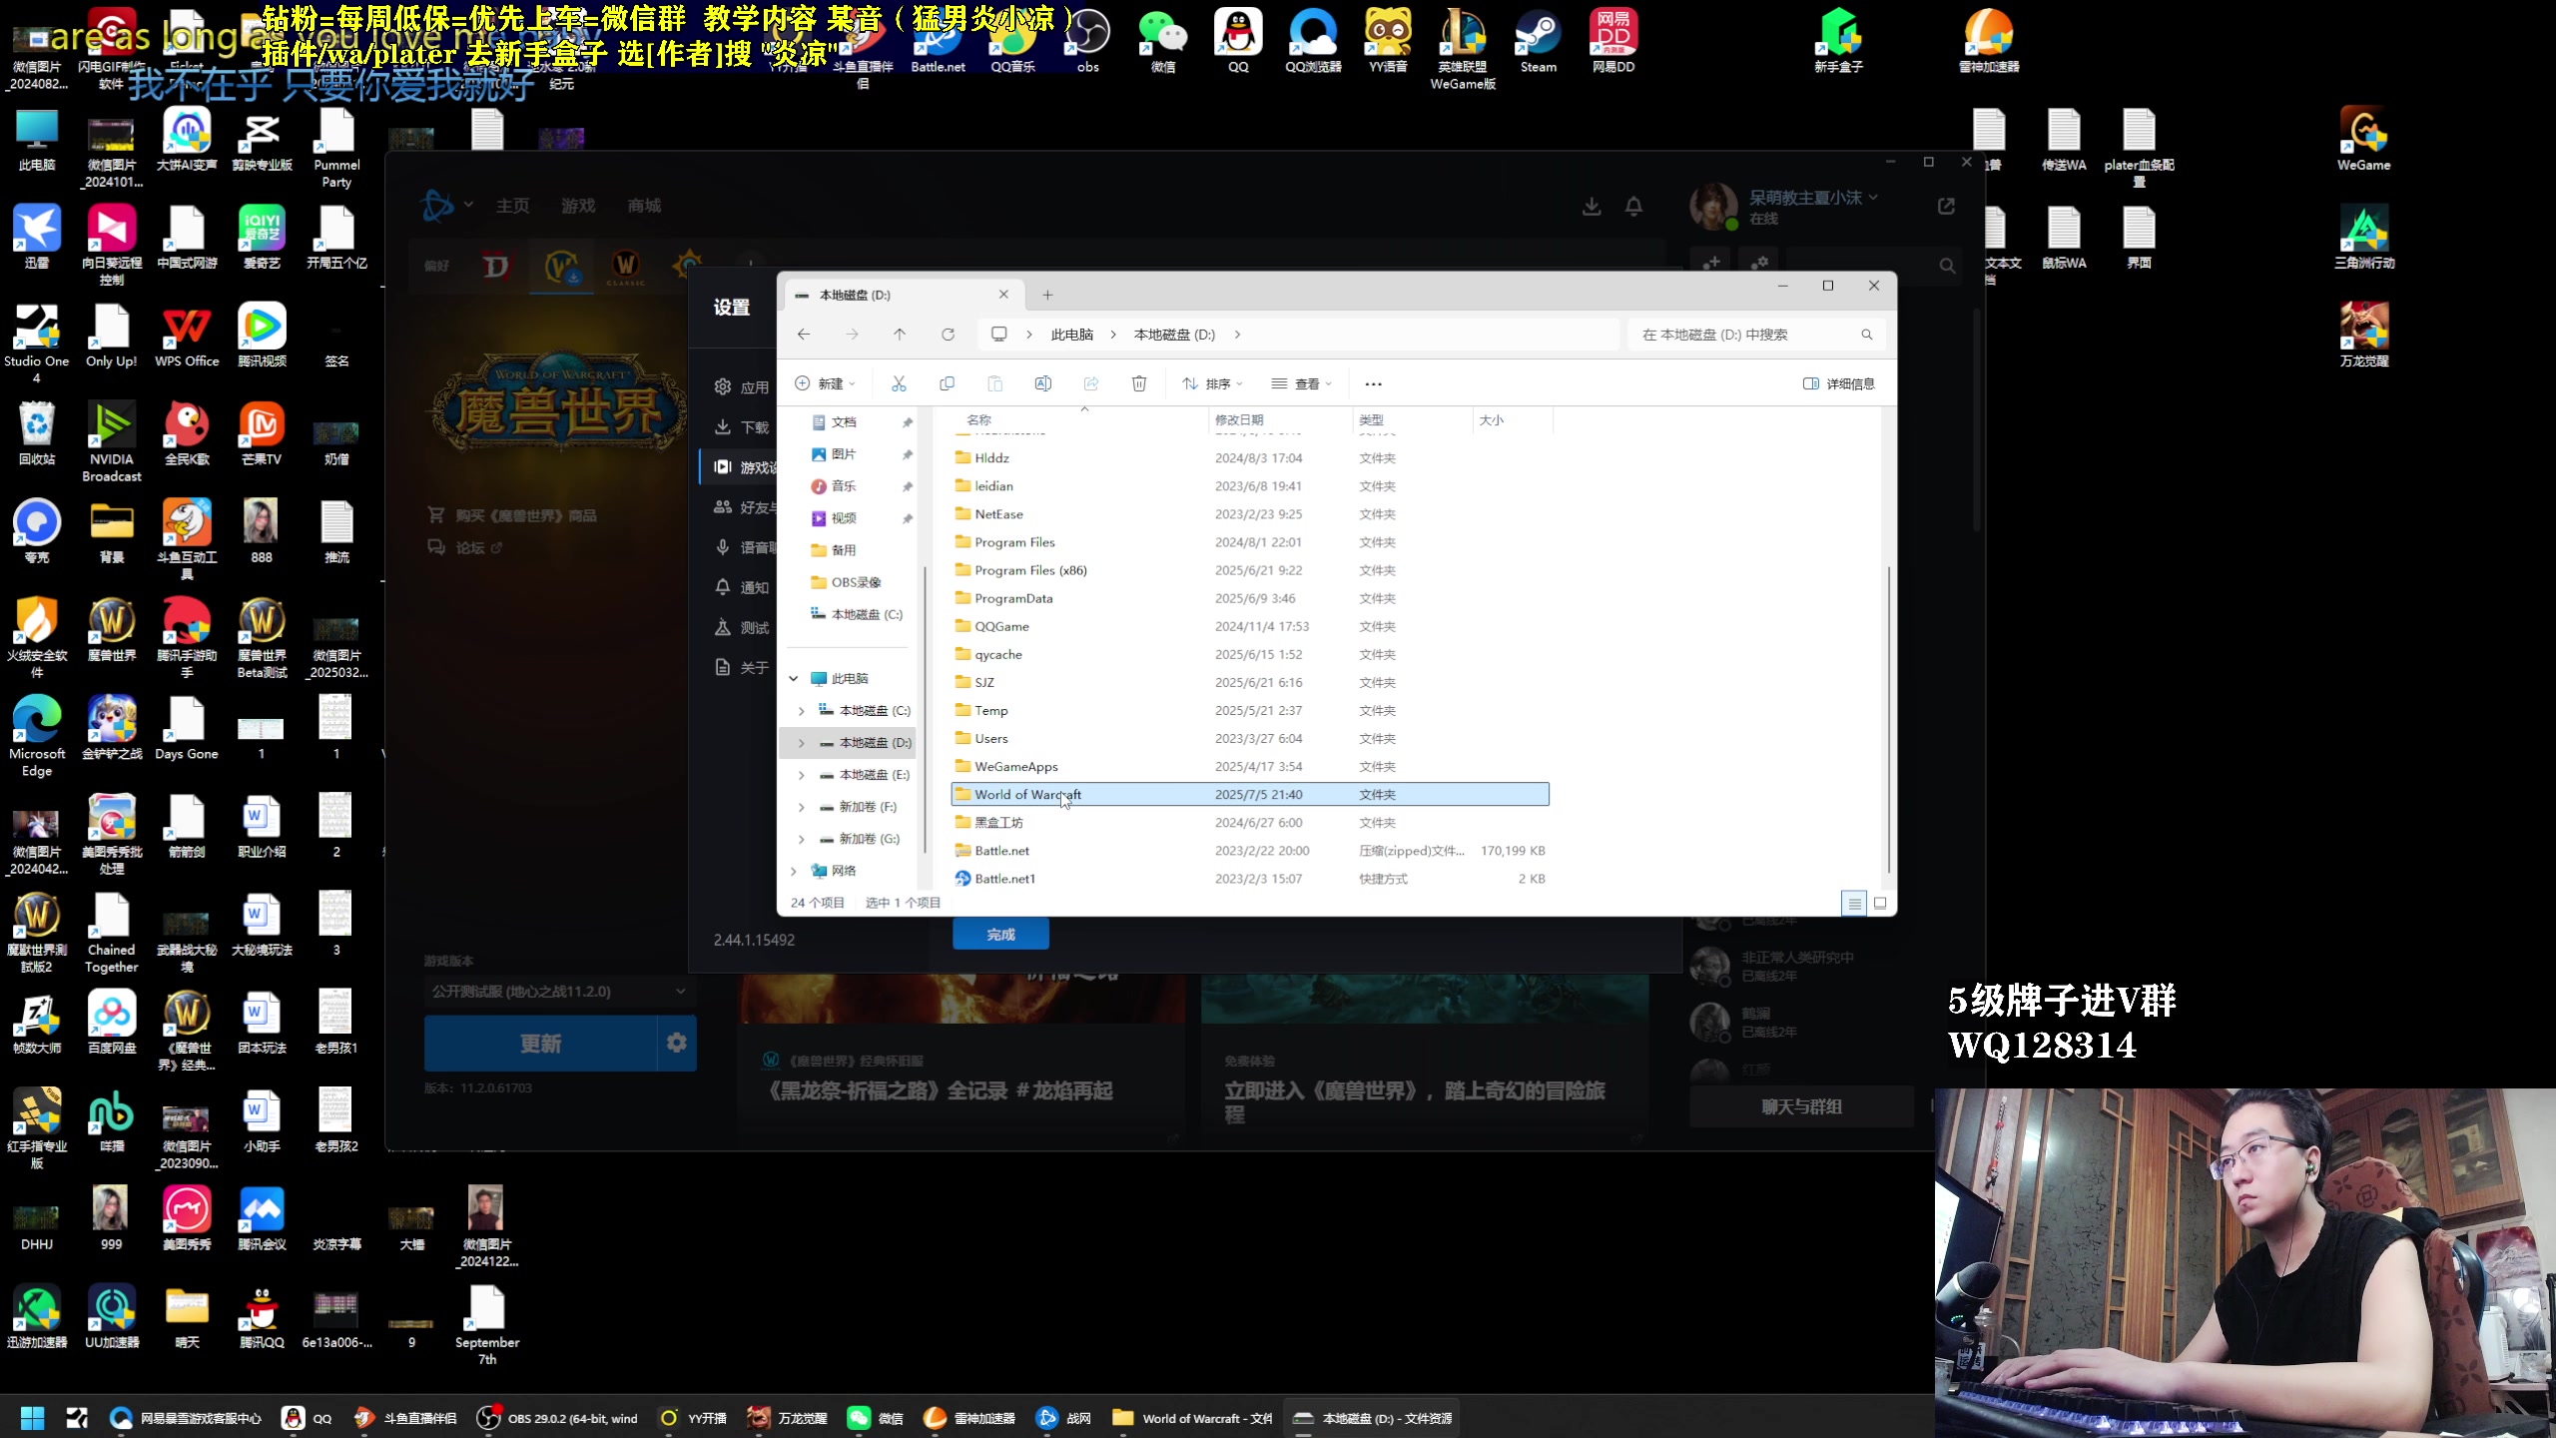Open 回收站 recycle bin icon
Viewport: 2556px width, 1438px height.
(x=37, y=434)
